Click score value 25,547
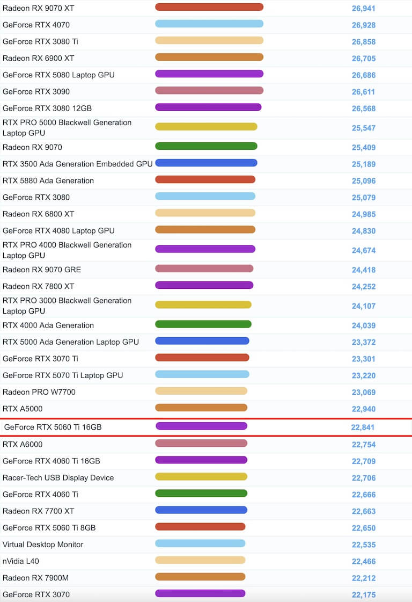Image resolution: width=412 pixels, height=602 pixels. click(x=364, y=128)
